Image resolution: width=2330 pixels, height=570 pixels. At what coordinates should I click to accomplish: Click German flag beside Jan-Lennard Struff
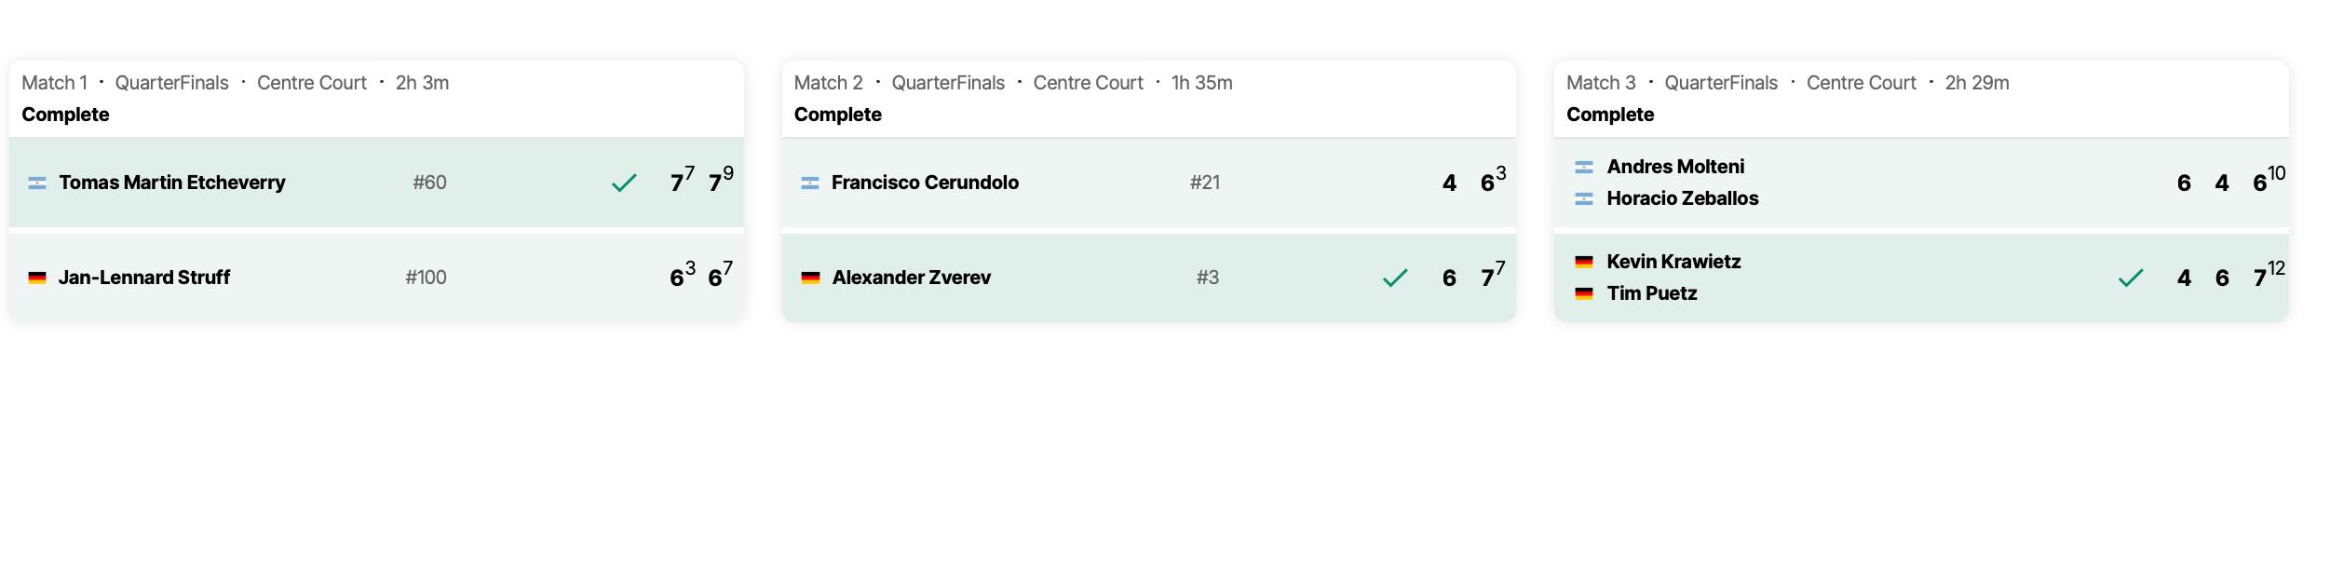click(37, 278)
